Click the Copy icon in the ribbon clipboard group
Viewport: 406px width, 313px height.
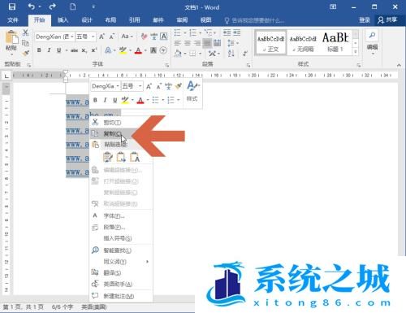25,43
